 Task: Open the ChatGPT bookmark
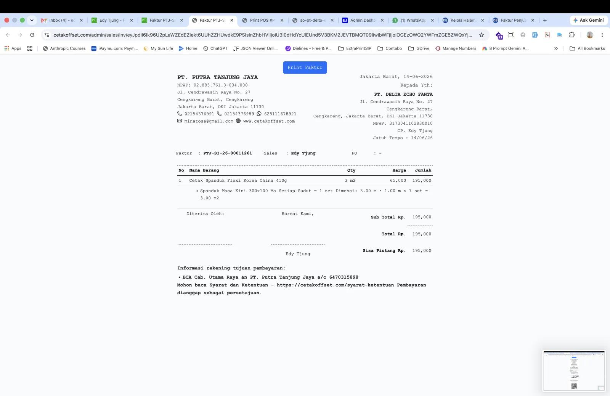215,48
